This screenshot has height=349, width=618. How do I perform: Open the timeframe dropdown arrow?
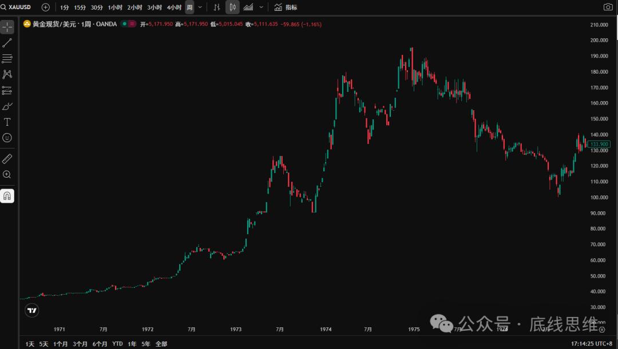coord(200,7)
